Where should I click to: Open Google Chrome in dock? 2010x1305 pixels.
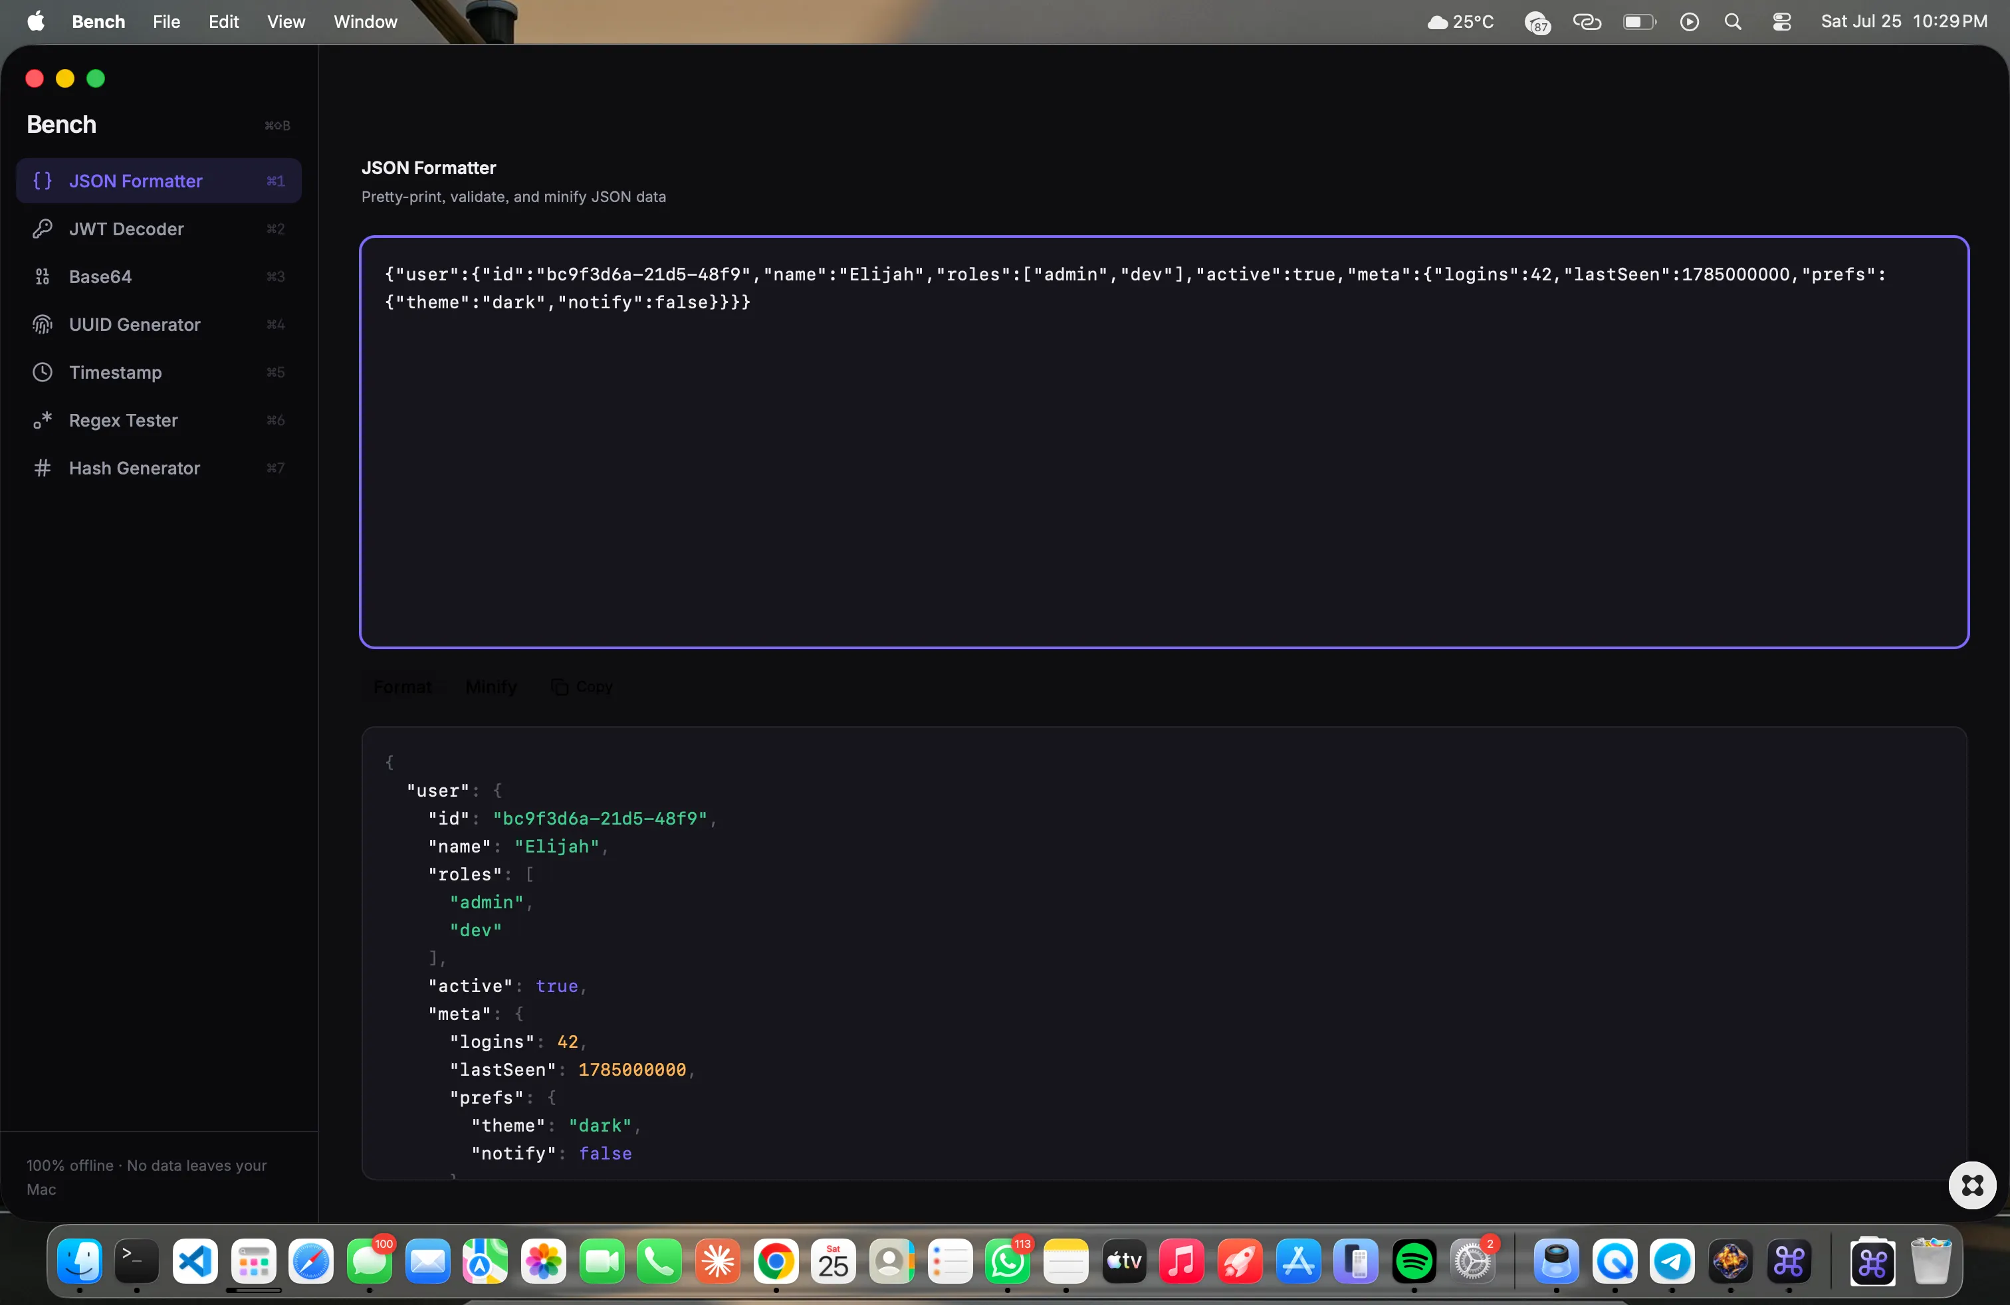[775, 1262]
